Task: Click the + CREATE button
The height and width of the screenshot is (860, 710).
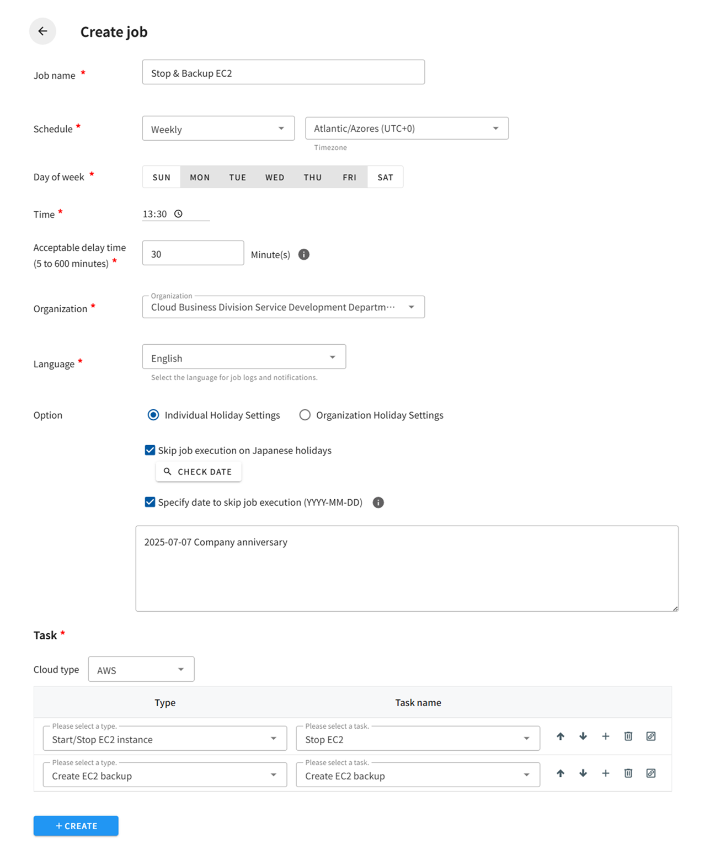Action: (76, 826)
